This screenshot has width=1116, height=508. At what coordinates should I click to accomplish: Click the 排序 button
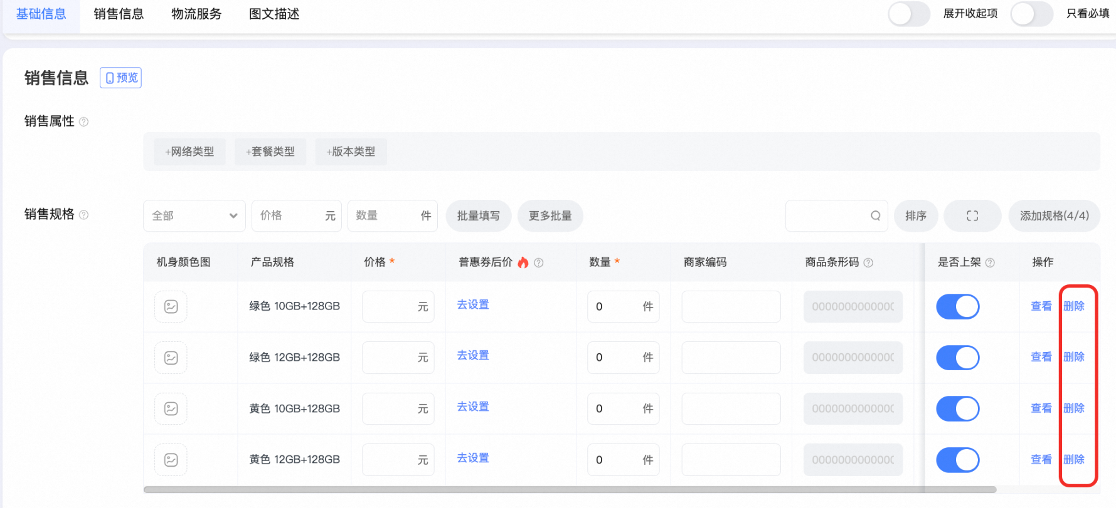click(916, 215)
